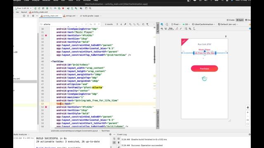Switch editor to Split view mode
This screenshot has height=148, width=264.
tap(240, 20)
